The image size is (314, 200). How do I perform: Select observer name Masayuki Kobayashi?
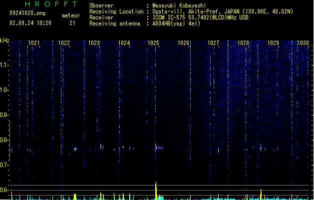coord(179,5)
